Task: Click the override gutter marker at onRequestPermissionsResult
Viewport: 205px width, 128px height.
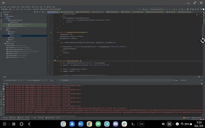Action: coord(51,32)
